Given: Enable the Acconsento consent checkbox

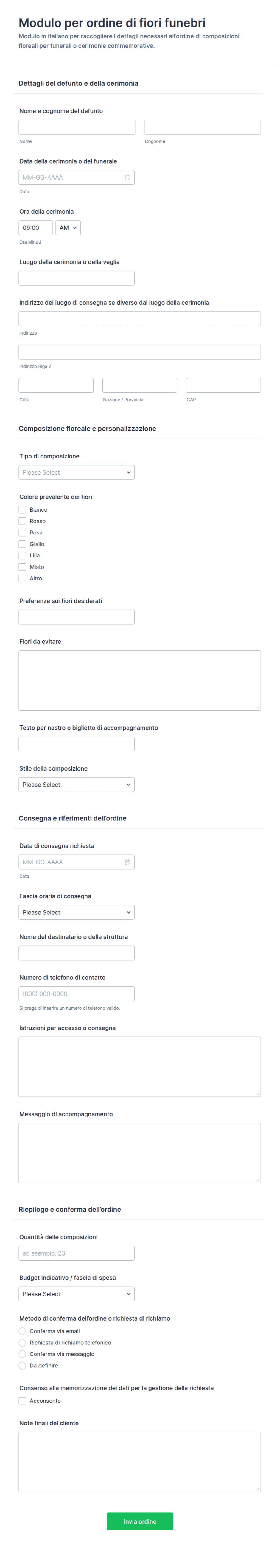Looking at the screenshot, I should coord(22,1401).
